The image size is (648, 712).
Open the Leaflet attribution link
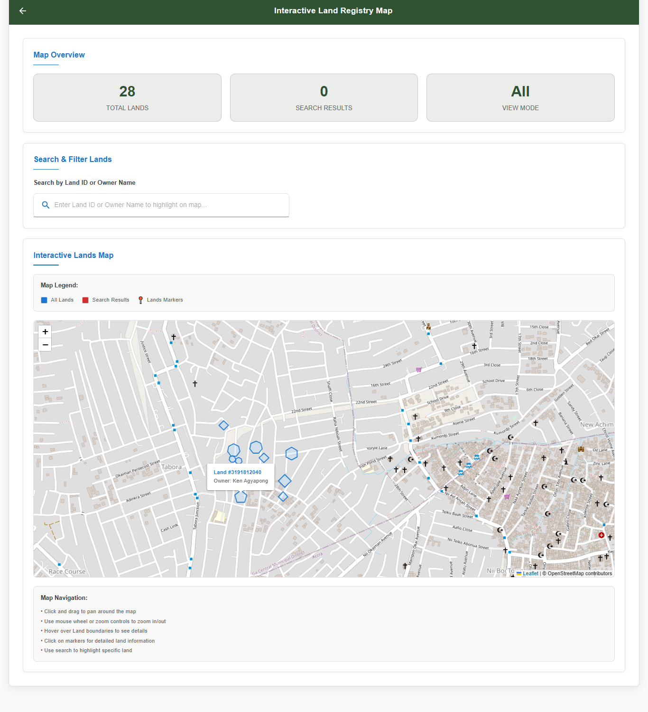pos(530,574)
